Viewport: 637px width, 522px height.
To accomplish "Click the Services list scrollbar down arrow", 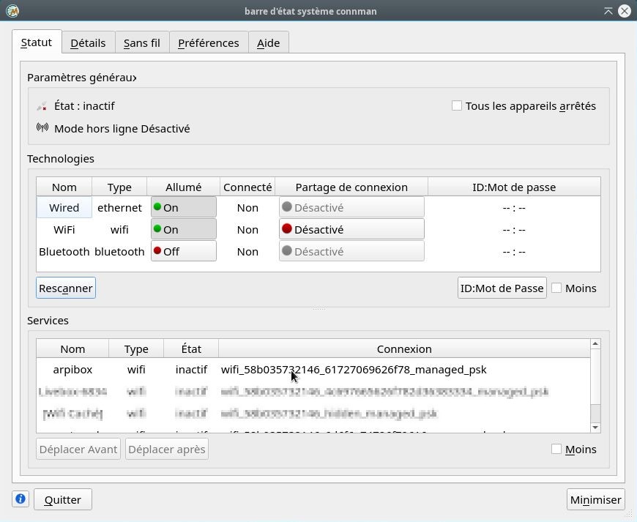I will [x=595, y=427].
